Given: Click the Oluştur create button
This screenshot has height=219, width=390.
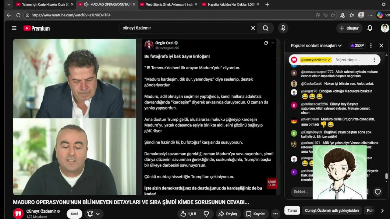Looking at the screenshot, I should tap(349, 28).
